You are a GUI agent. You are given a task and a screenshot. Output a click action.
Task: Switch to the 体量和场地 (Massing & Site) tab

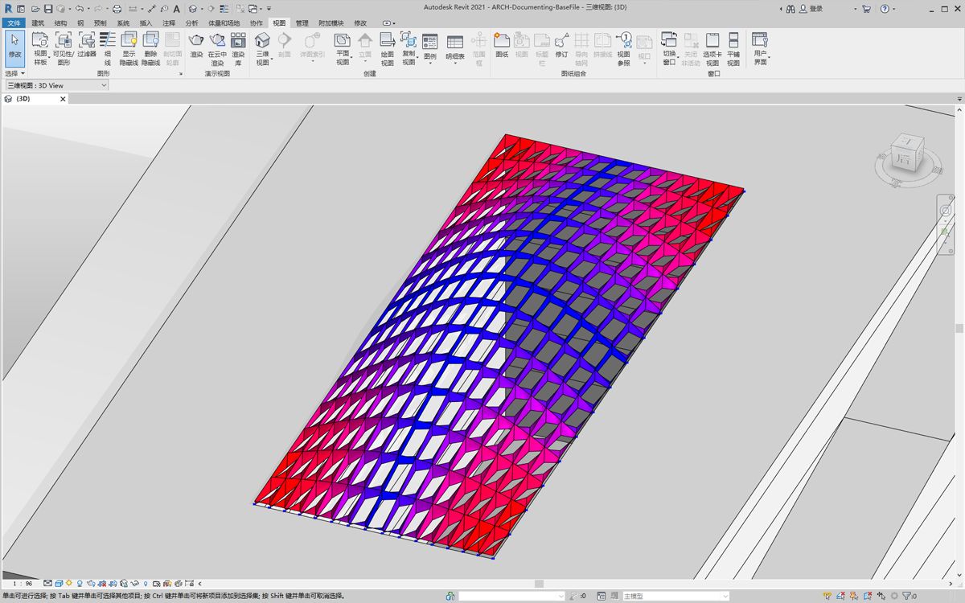pyautogui.click(x=224, y=23)
